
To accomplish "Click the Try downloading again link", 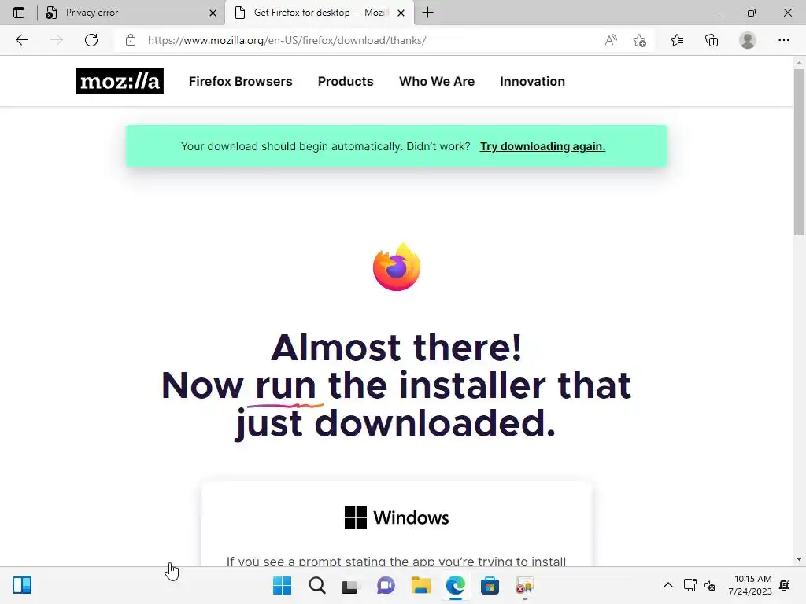I will [x=542, y=146].
